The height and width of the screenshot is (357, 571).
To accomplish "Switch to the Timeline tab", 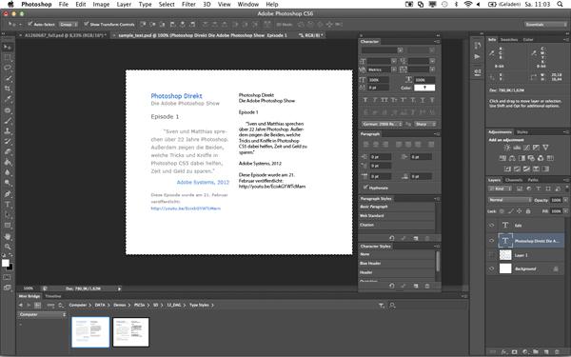I will point(52,296).
